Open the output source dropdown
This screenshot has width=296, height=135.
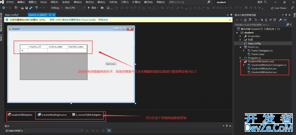click(54, 130)
